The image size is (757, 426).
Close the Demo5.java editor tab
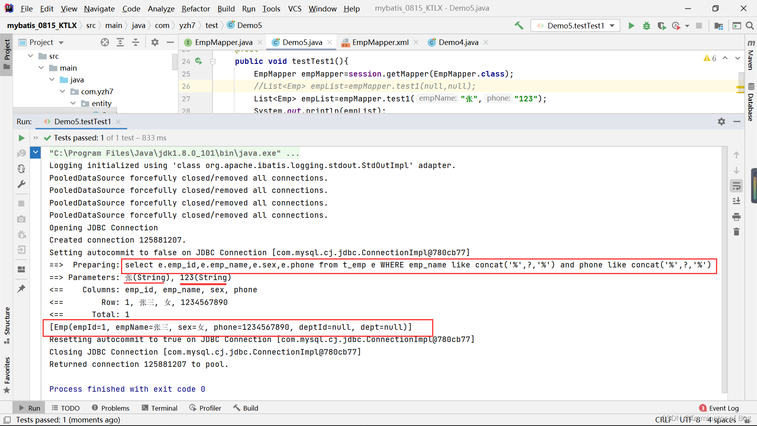tap(330, 42)
